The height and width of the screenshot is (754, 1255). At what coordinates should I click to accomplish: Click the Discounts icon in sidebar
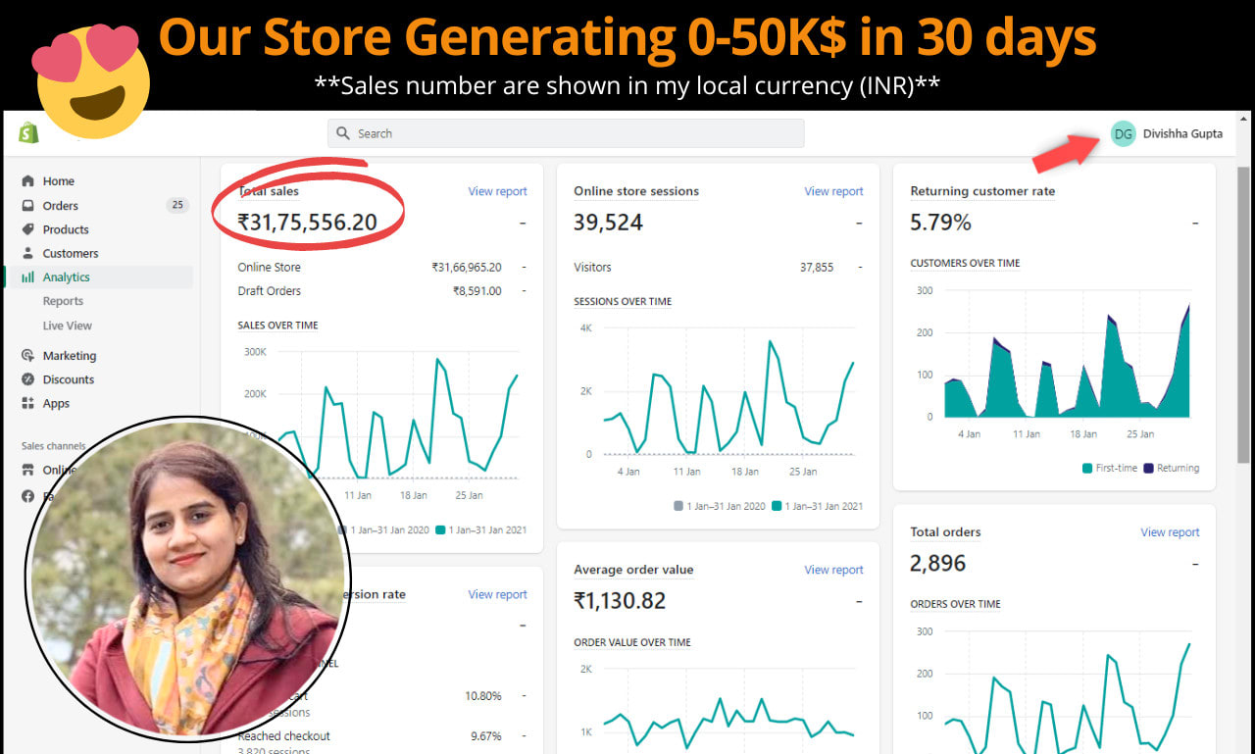tap(27, 379)
